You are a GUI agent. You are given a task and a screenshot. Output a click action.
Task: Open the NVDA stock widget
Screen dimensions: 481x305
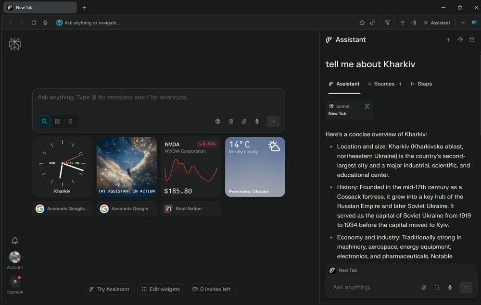[191, 167]
